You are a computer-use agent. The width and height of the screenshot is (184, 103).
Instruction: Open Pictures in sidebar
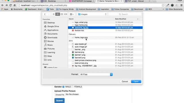point(49,49)
